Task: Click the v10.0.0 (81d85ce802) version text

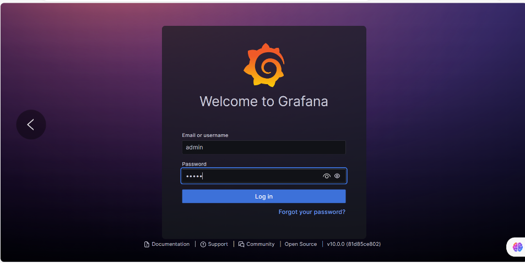Action: (354, 244)
